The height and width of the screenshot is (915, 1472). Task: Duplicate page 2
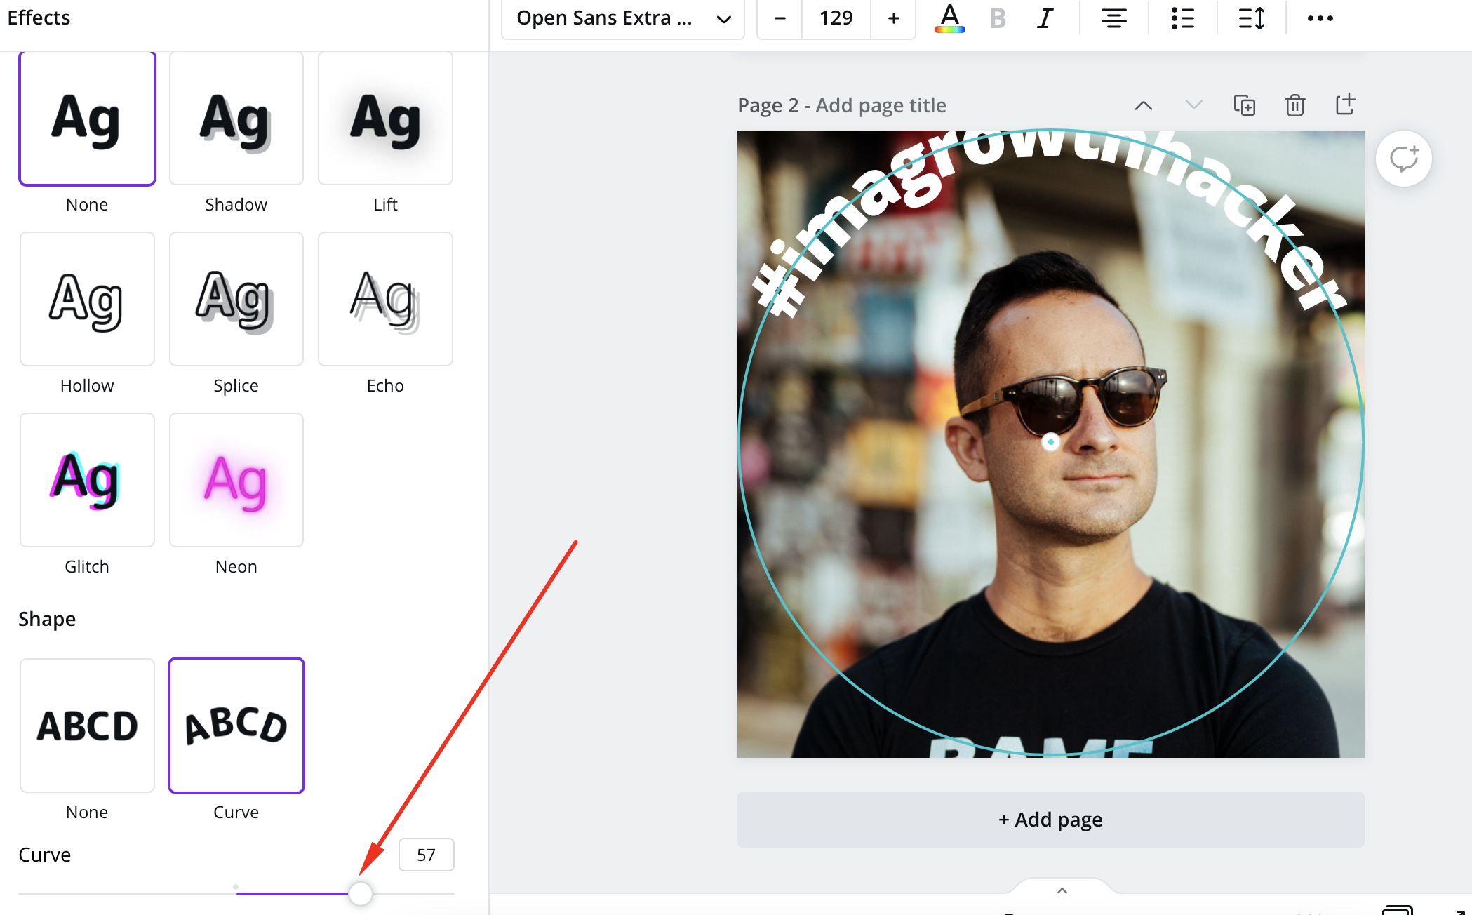coord(1245,105)
